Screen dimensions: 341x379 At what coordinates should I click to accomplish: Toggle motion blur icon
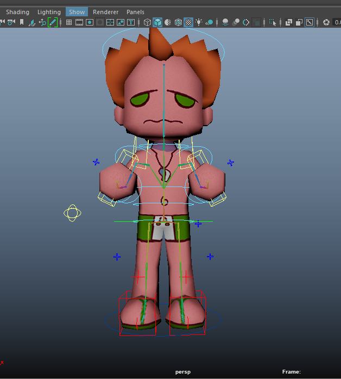click(x=236, y=22)
